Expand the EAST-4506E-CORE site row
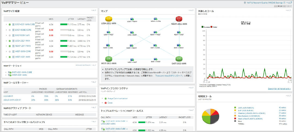The image size is (294, 132). (x=6, y=30)
